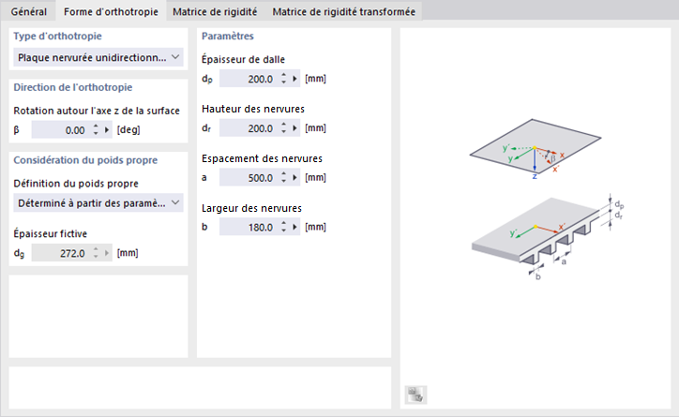Click the arrow menu next to dg value
This screenshot has height=417, width=679.
coord(107,253)
